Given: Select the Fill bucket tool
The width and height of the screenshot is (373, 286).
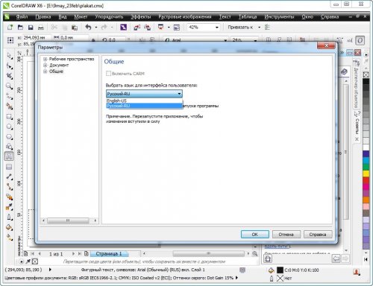Looking at the screenshot, I should coord(9,227).
